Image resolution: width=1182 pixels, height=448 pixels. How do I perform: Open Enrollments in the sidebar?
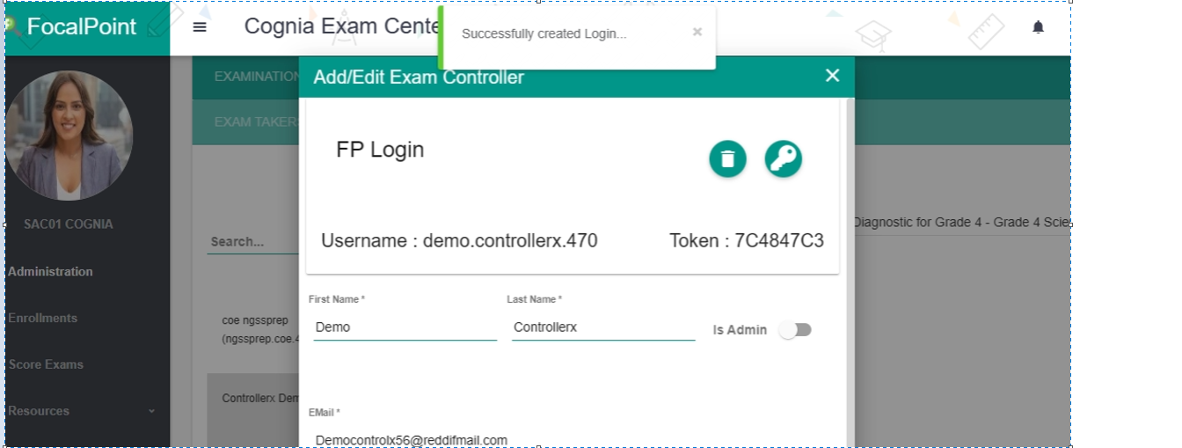(x=42, y=318)
